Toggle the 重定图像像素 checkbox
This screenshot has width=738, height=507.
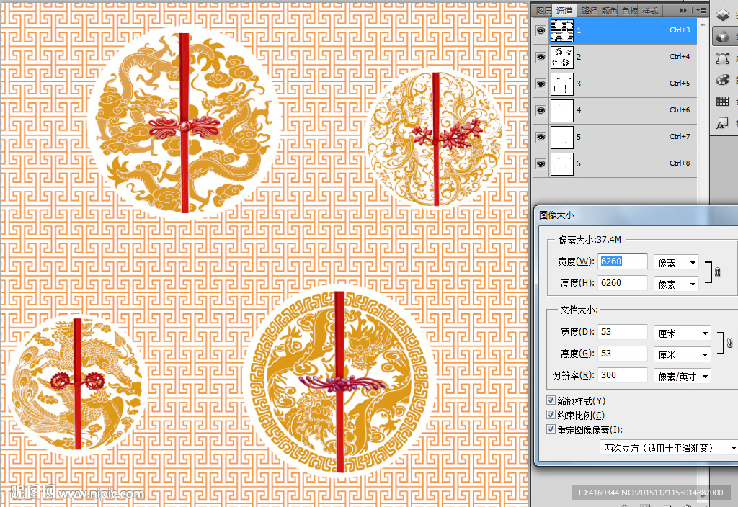(551, 430)
